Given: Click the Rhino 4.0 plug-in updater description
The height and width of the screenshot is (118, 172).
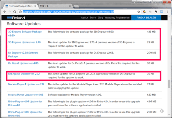Looking at the screenshot, I should (x=94, y=103).
